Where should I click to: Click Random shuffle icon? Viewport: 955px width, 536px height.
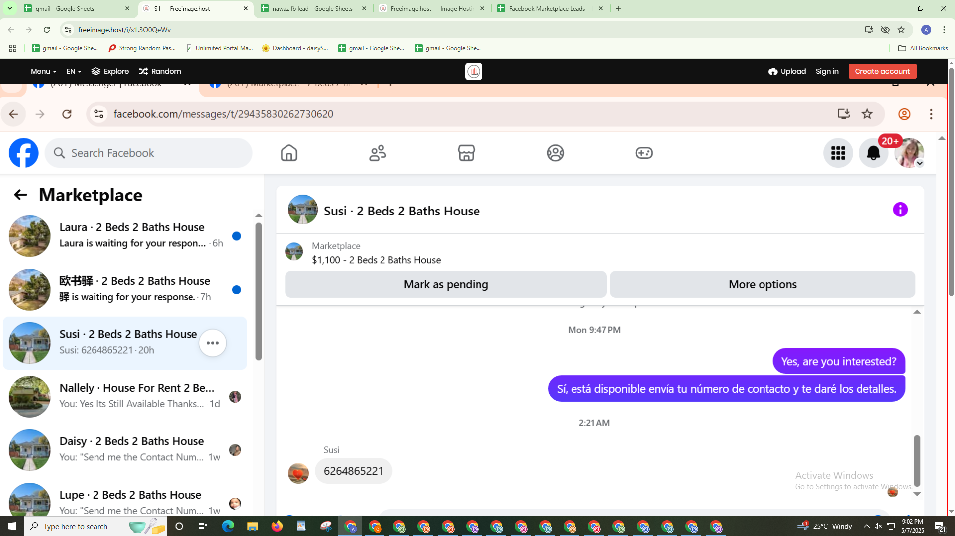[x=143, y=71]
